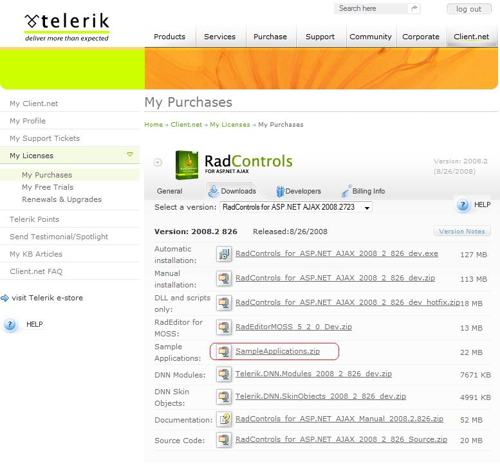Click the zip icon for DNN Skin Objects row
This screenshot has height=465, width=500.
pos(224,397)
